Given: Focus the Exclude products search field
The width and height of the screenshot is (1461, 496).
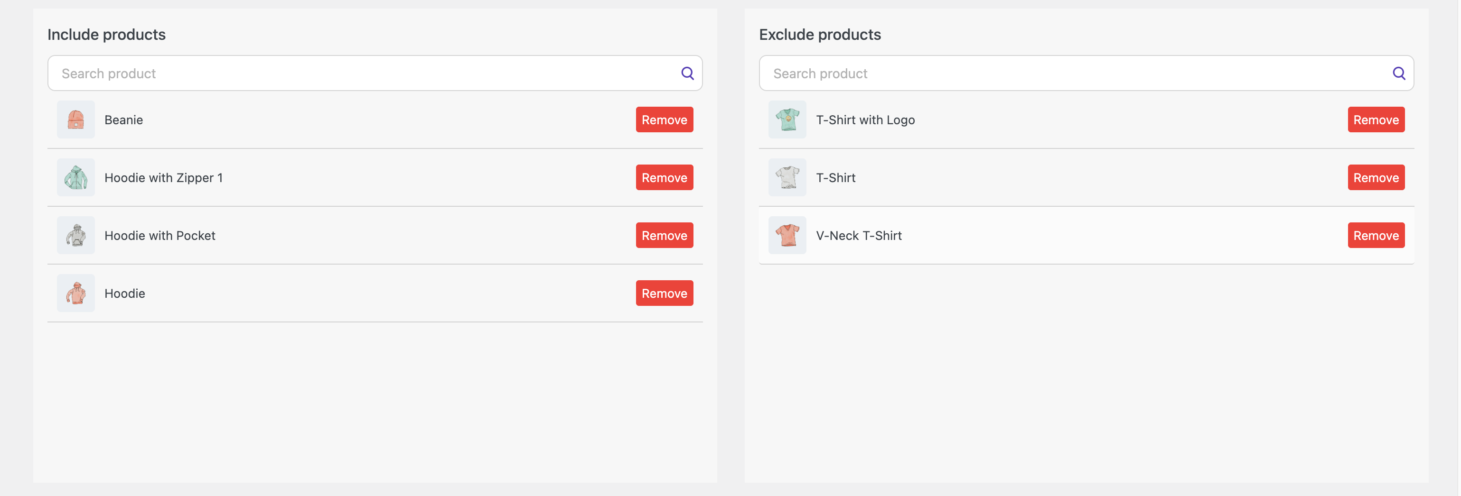Looking at the screenshot, I should 1086,73.
